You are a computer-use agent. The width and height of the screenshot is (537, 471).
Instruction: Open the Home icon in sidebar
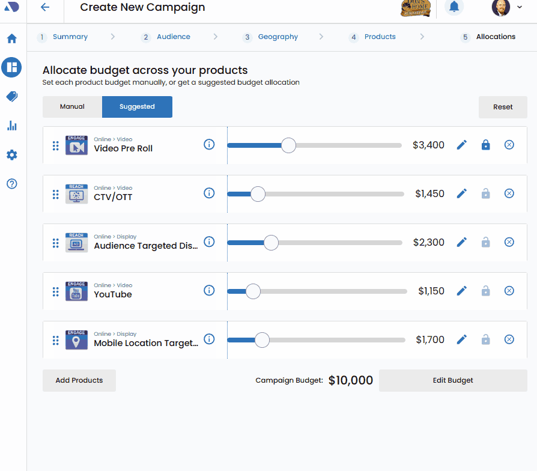pos(11,39)
